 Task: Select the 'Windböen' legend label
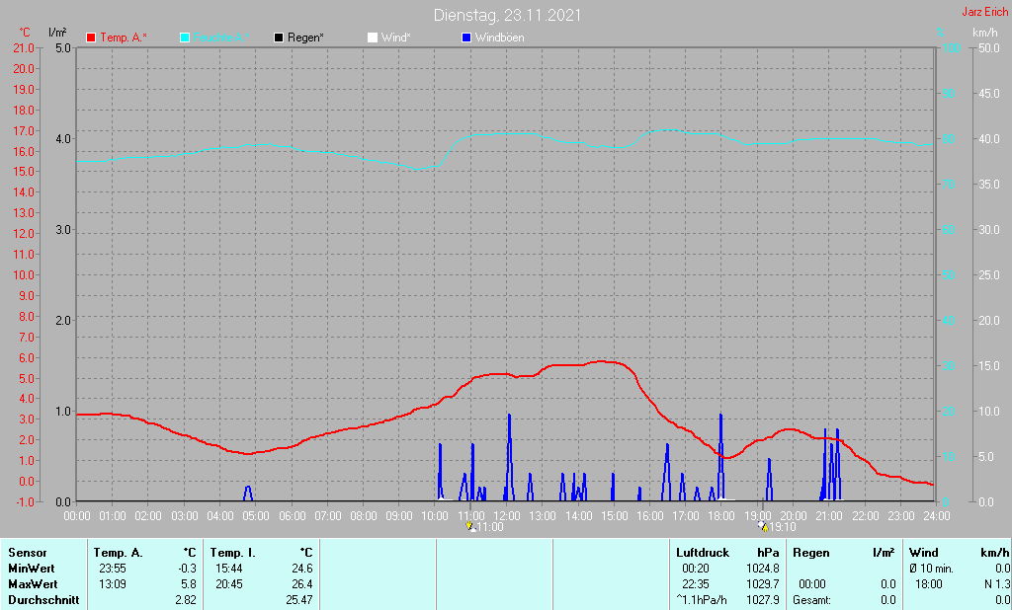(x=499, y=38)
